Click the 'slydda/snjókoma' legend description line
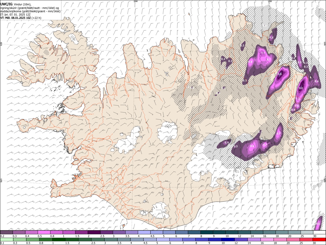 [x=30, y=11]
